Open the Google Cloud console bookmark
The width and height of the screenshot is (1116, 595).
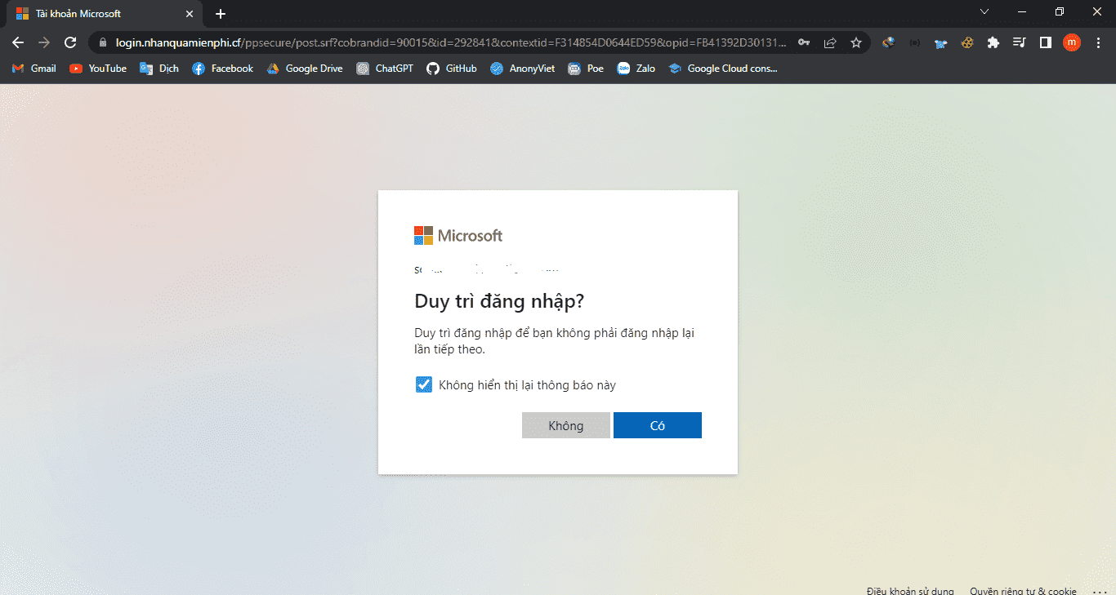[x=723, y=69]
